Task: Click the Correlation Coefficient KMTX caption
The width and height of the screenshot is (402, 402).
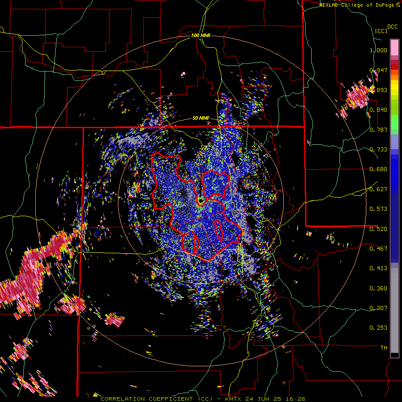Action: pyautogui.click(x=203, y=399)
